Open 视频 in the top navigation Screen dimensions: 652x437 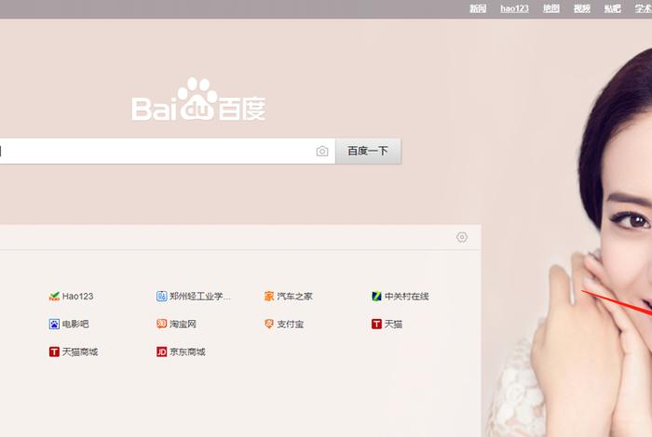pos(582,8)
